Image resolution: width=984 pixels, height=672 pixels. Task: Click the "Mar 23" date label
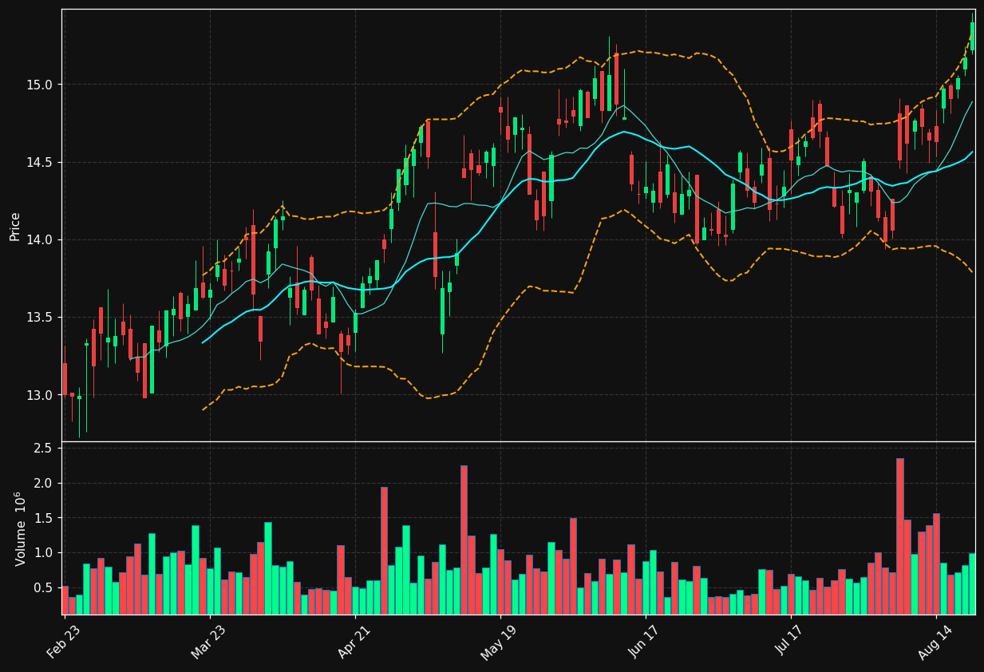pyautogui.click(x=209, y=641)
